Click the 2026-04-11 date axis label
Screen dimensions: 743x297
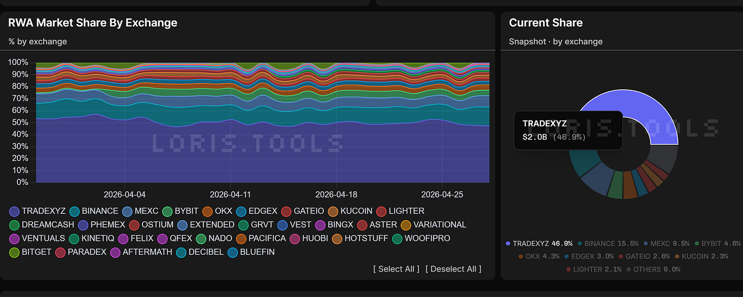click(231, 194)
